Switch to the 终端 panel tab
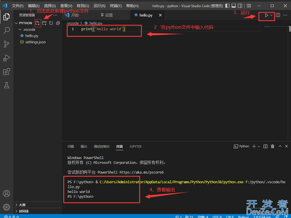 120,146
